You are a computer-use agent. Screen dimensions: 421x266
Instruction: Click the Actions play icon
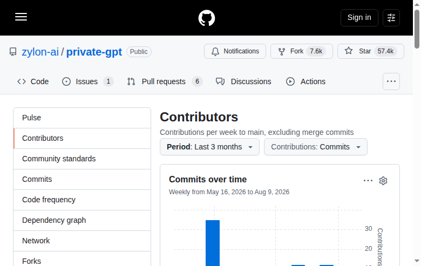pyautogui.click(x=290, y=81)
